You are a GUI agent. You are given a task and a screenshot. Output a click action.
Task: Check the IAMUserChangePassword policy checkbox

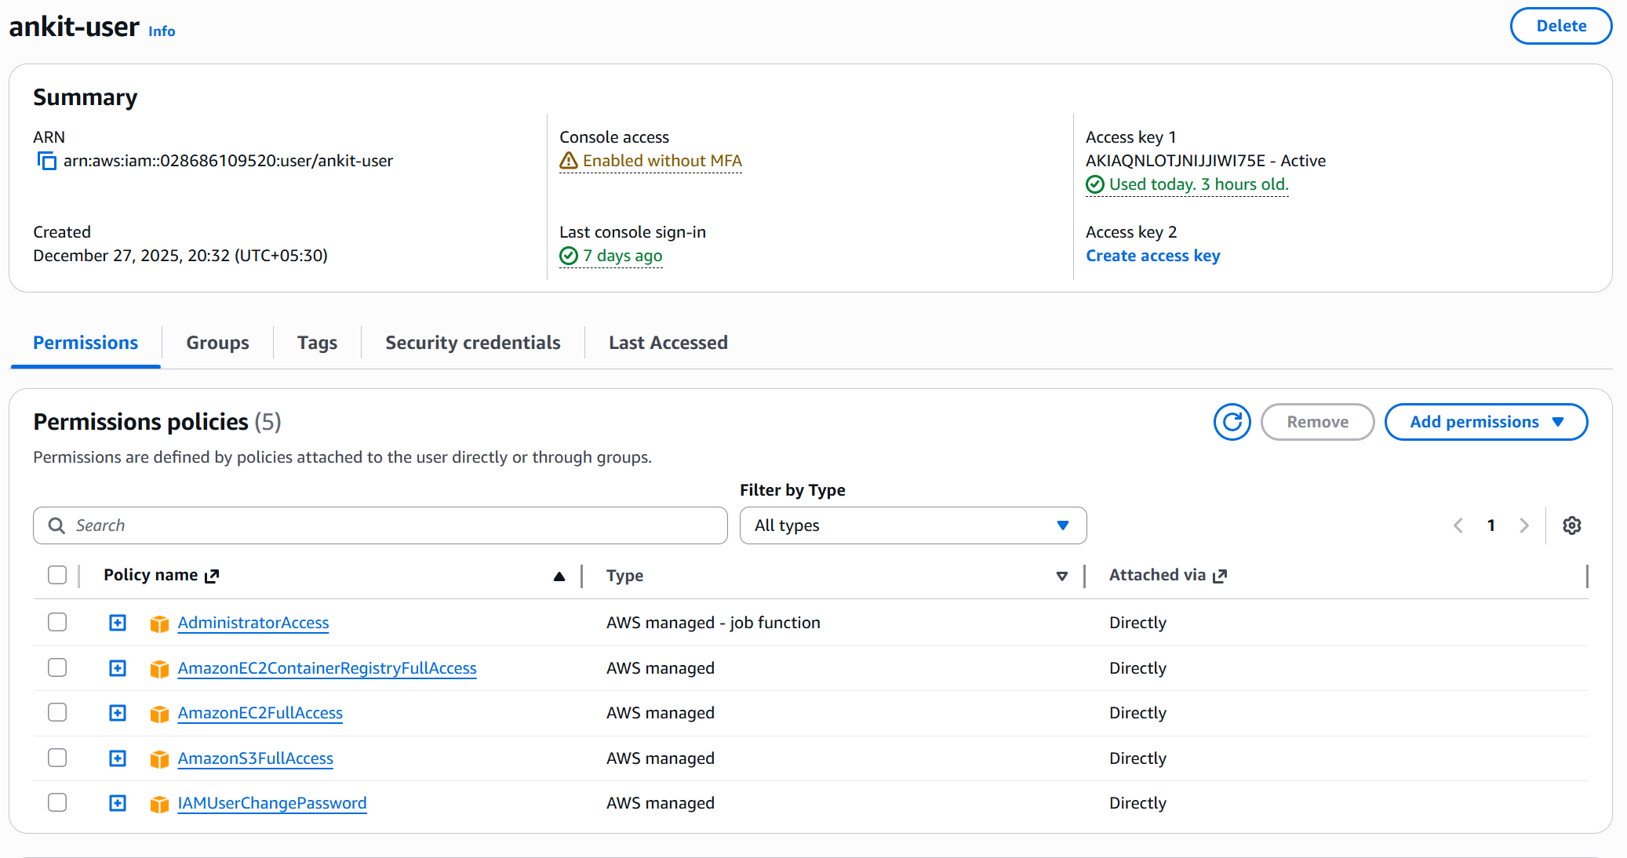[57, 802]
